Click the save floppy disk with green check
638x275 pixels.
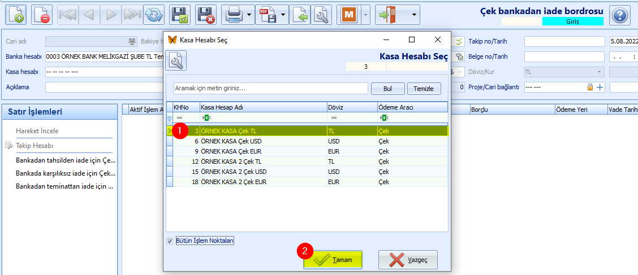[180, 14]
